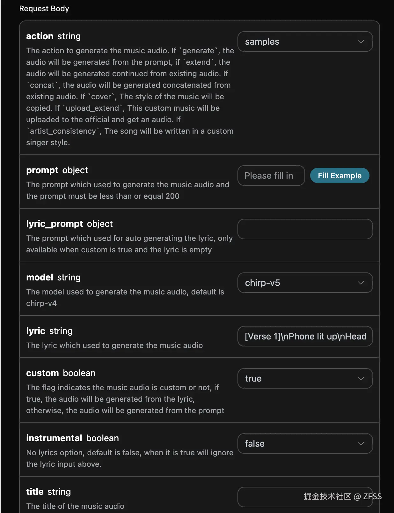Click the prompt parameter name label
Image resolution: width=394 pixels, height=513 pixels.
(42, 170)
